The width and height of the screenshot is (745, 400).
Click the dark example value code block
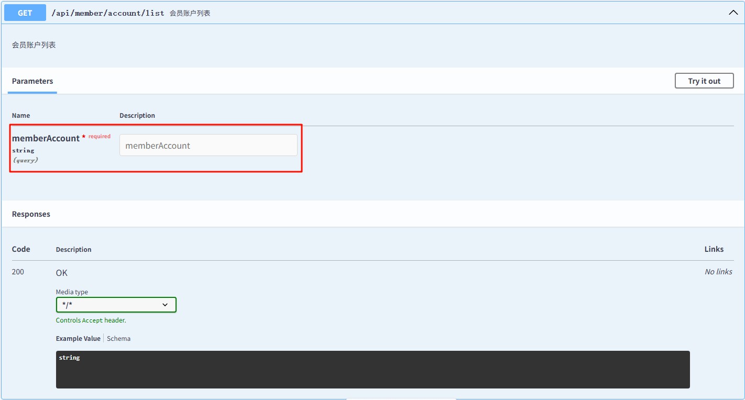pyautogui.click(x=372, y=369)
